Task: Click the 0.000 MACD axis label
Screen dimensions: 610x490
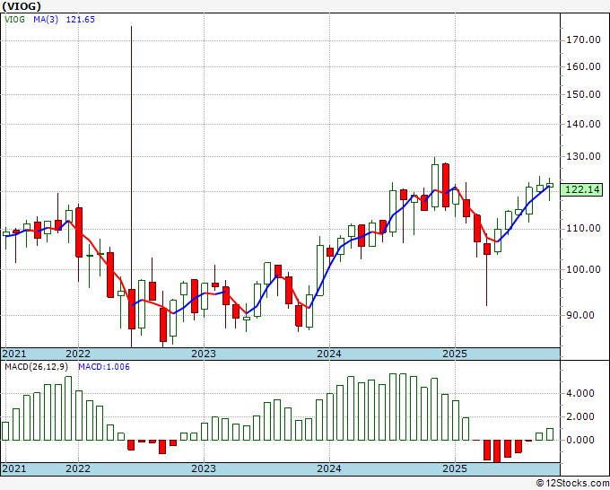Action: [580, 440]
